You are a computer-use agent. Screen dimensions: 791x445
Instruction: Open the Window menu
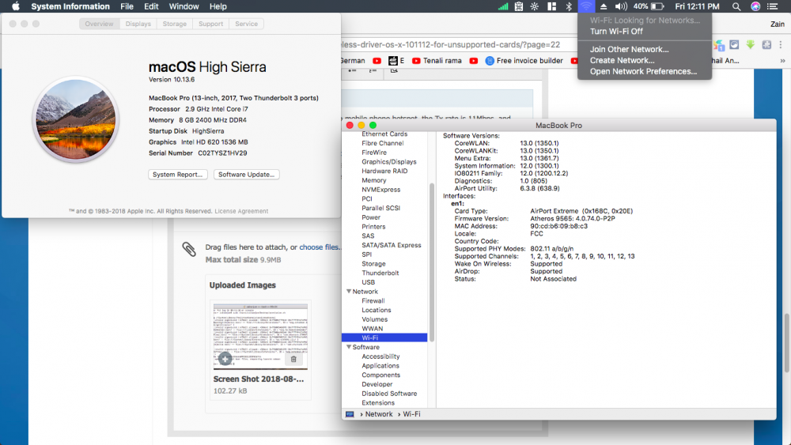184,6
